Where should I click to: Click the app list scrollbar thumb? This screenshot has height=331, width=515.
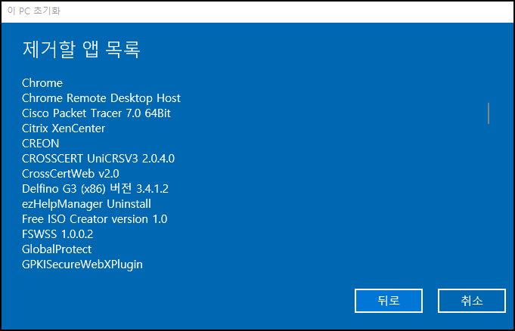489,113
